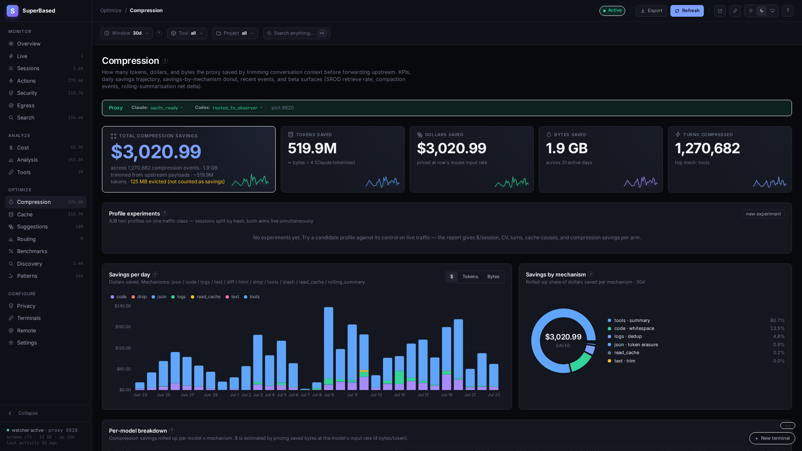This screenshot has width=802, height=451.
Task: Focus the Search anything field
Action: pyautogui.click(x=297, y=33)
